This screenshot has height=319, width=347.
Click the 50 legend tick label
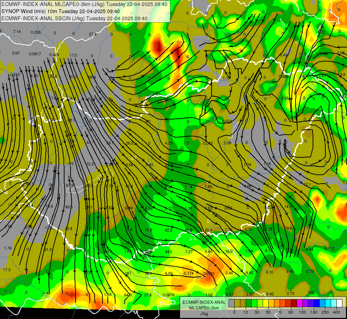pos(268,312)
